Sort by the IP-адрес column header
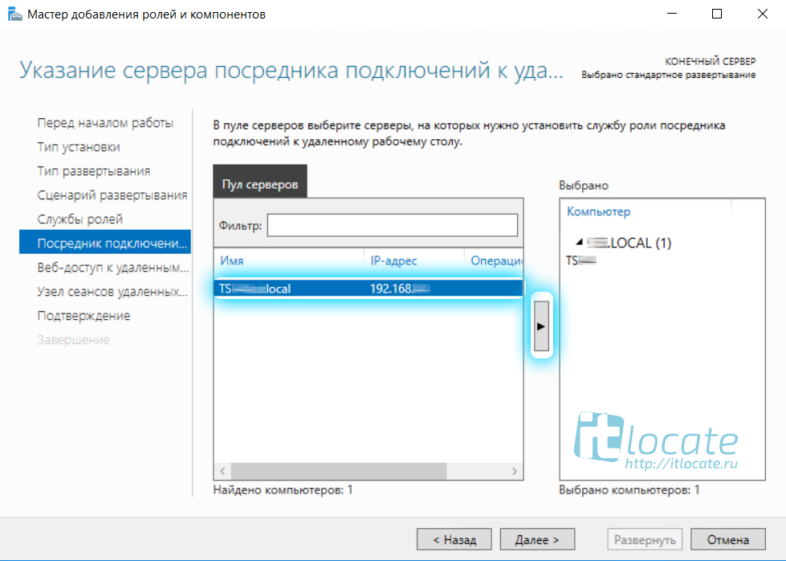The height and width of the screenshot is (561, 786). (x=393, y=260)
